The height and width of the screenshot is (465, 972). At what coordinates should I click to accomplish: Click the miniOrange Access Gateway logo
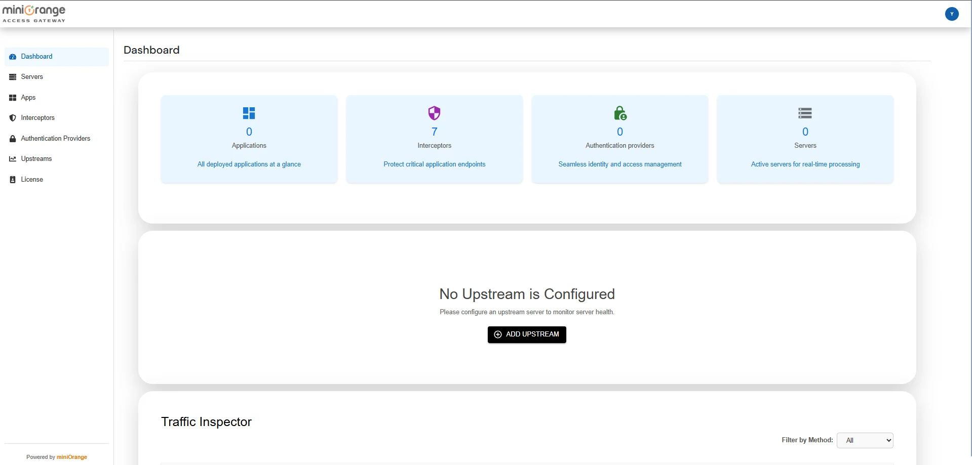pos(34,13)
